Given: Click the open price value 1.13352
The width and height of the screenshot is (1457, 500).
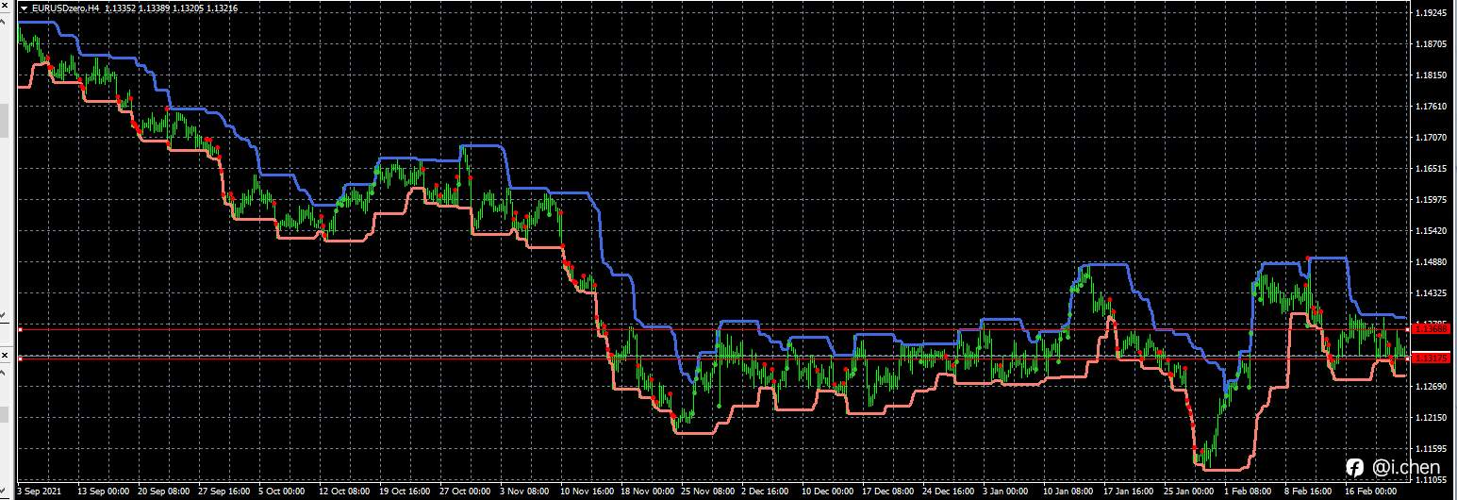Looking at the screenshot, I should click(122, 8).
